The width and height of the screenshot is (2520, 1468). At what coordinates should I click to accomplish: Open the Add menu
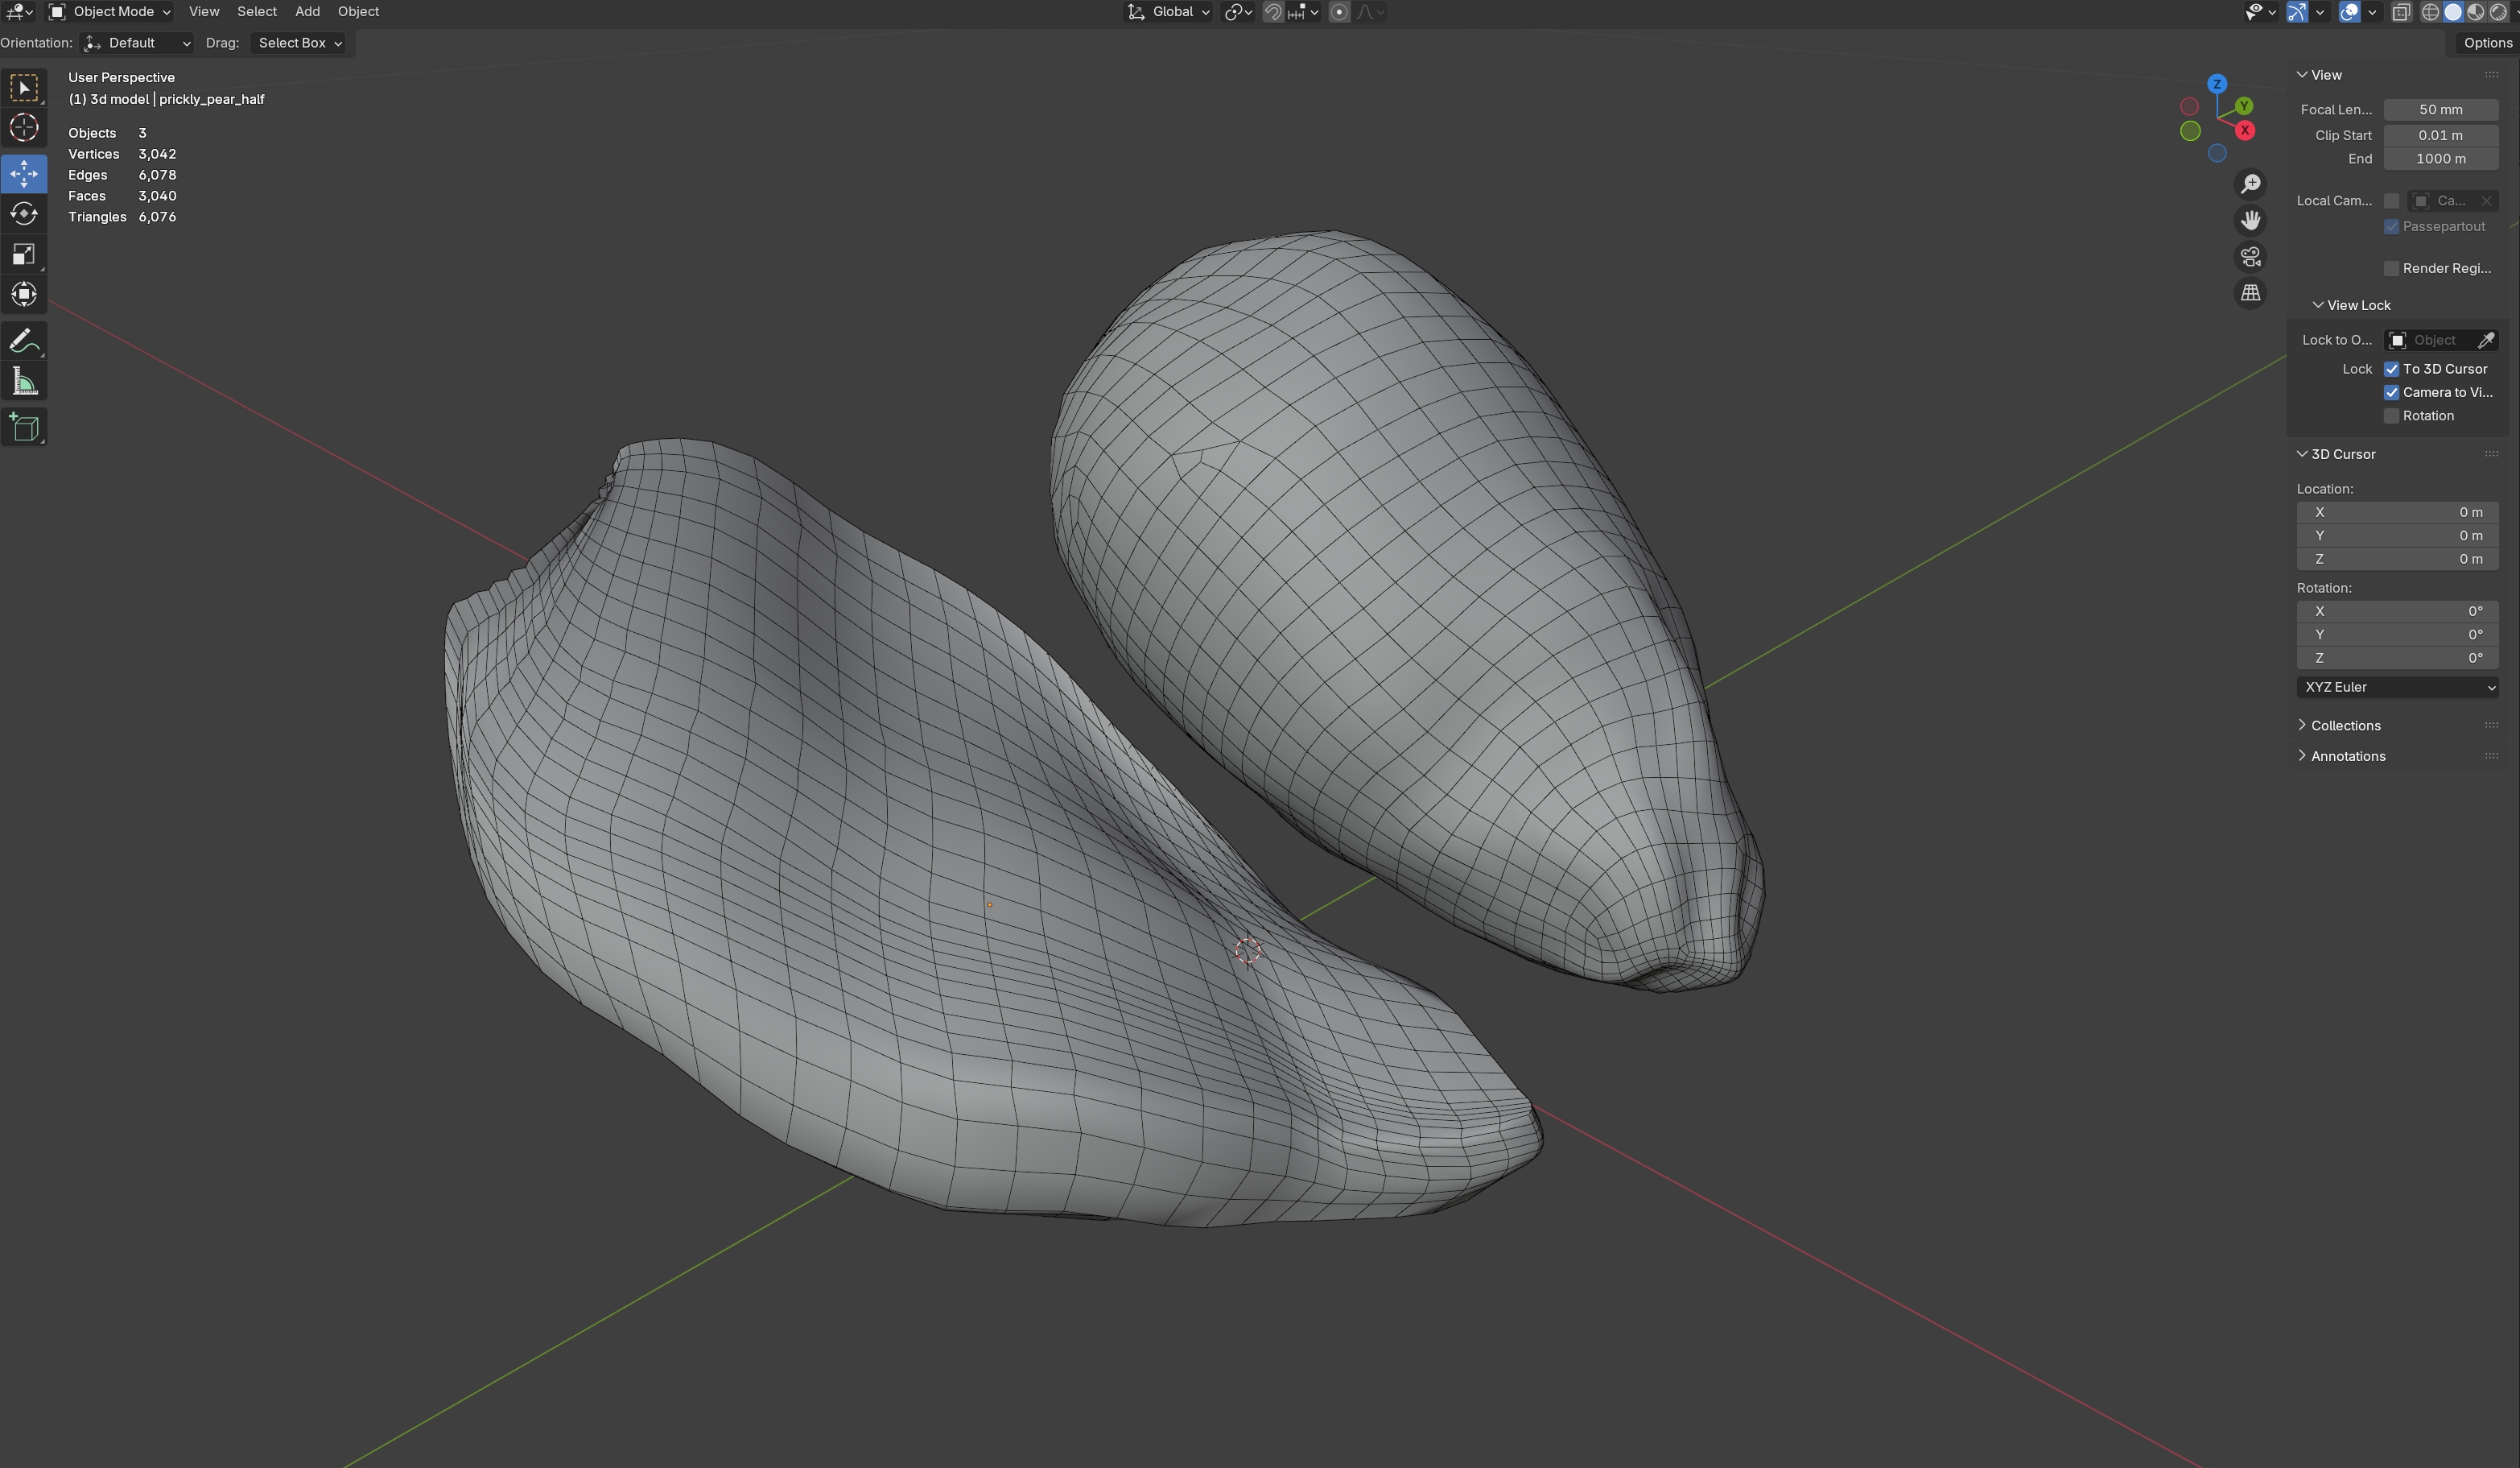(x=307, y=12)
